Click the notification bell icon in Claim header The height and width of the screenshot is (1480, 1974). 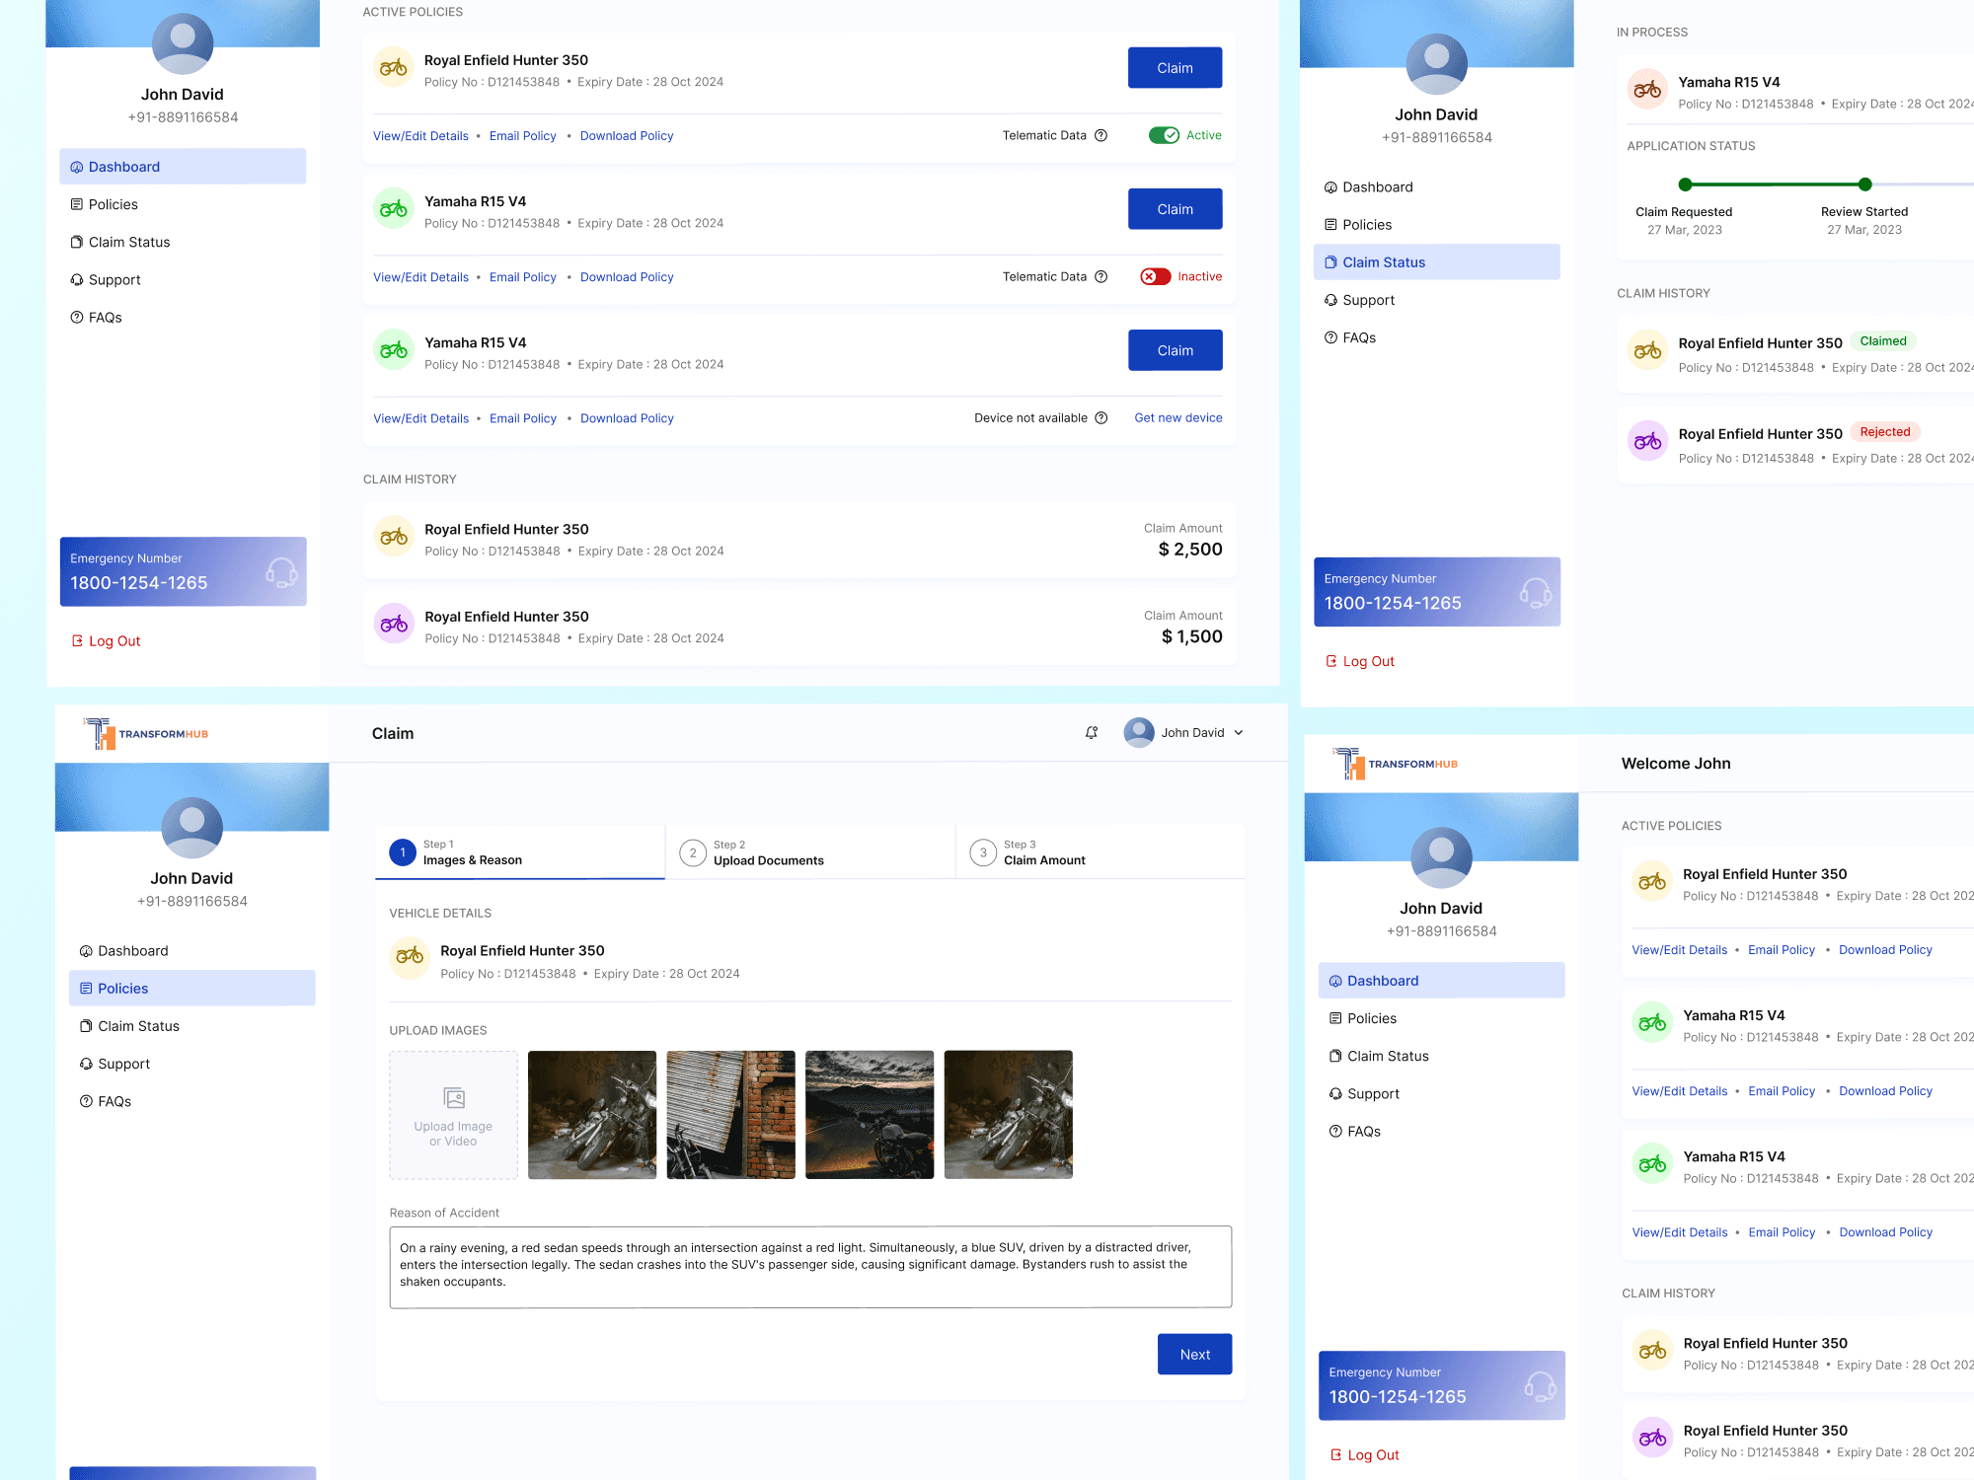click(x=1092, y=733)
